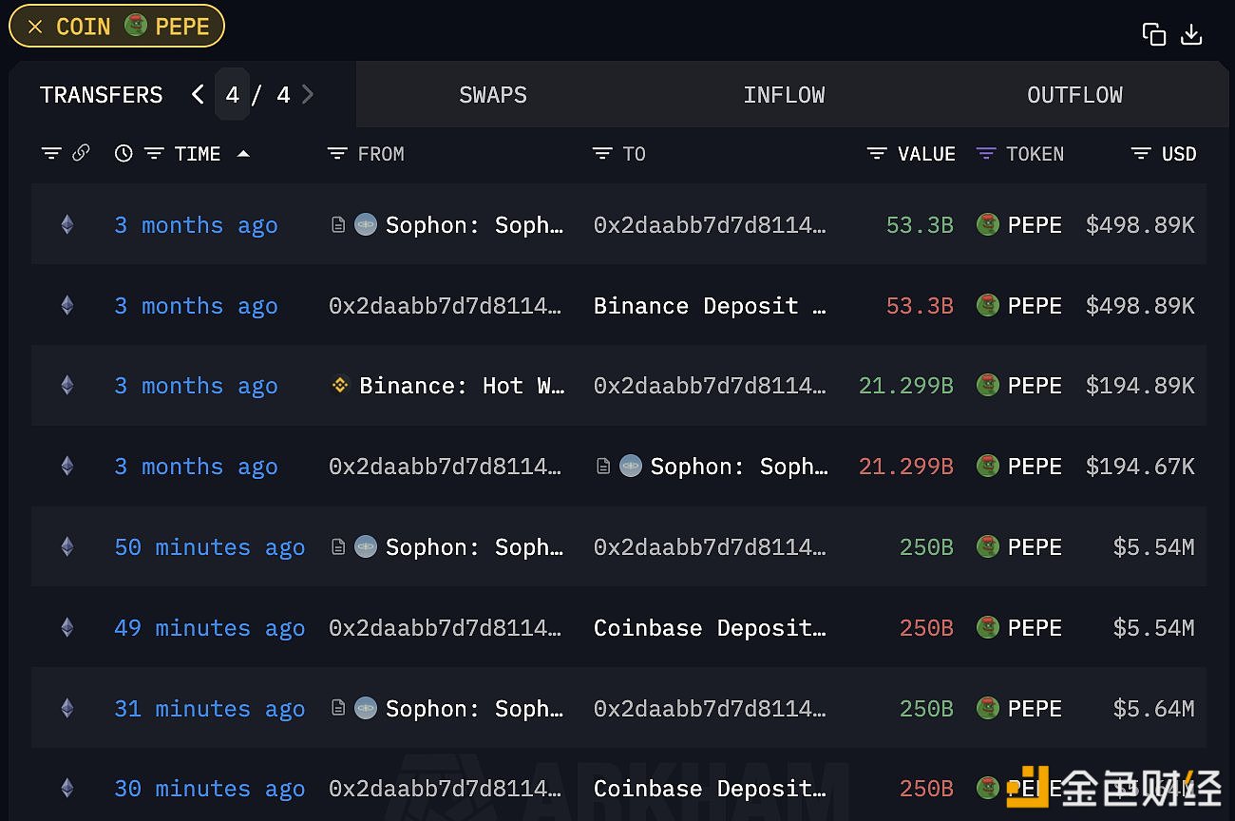Open Coinbase Deposit recipient in the 49 minutes ago row
Screen dimensions: 1235x821
pos(710,627)
